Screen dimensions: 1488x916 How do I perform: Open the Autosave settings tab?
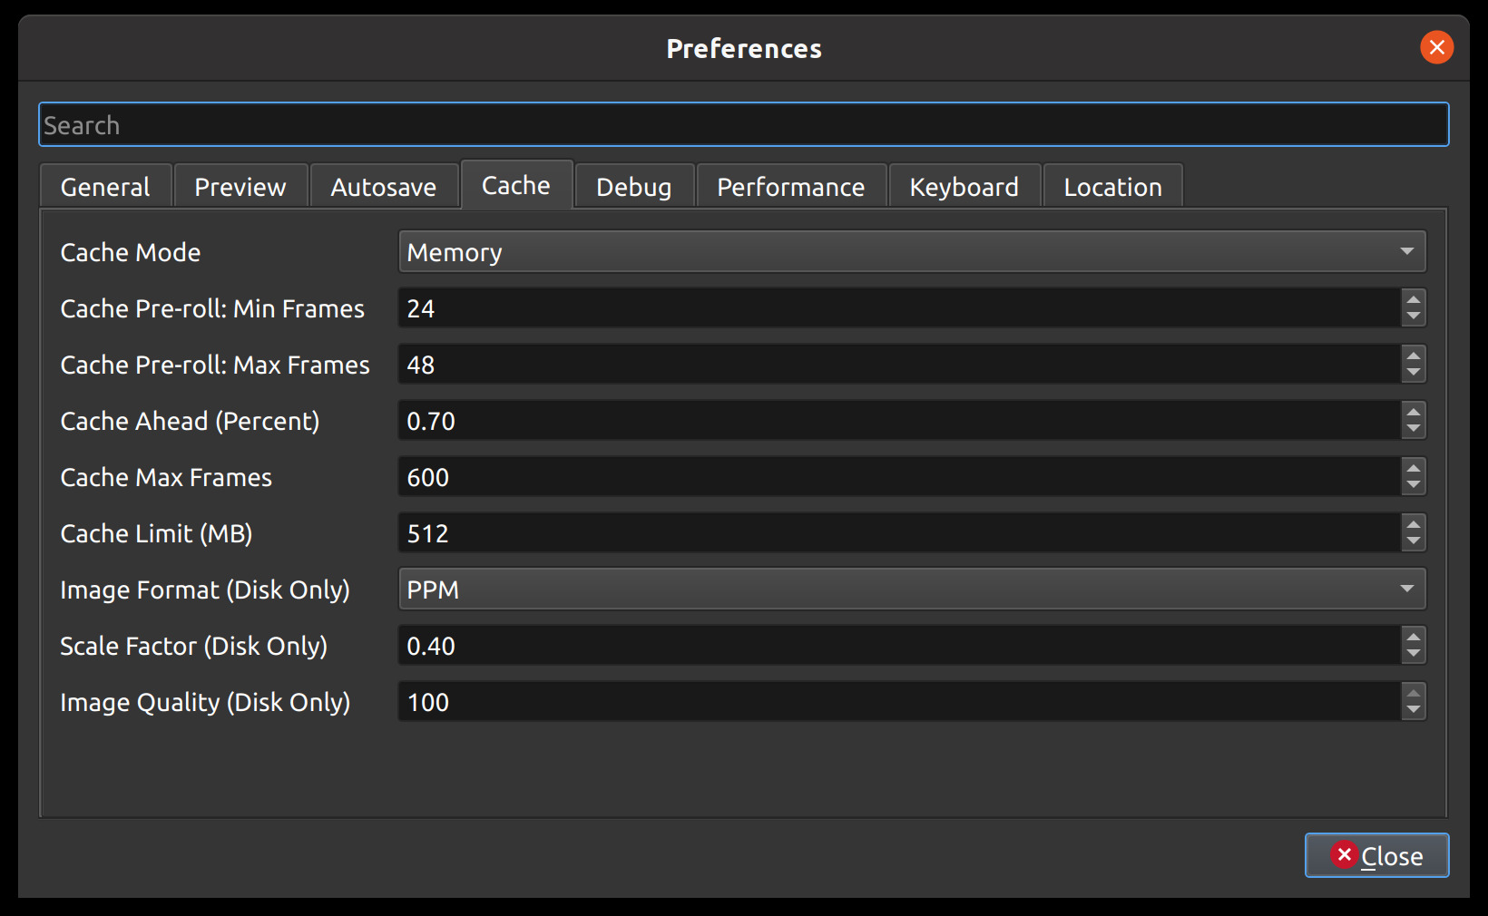point(384,186)
